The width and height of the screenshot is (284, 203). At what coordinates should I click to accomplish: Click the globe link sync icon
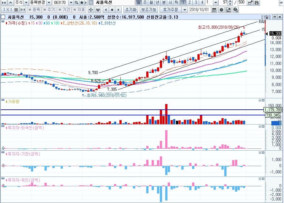click(235, 9)
